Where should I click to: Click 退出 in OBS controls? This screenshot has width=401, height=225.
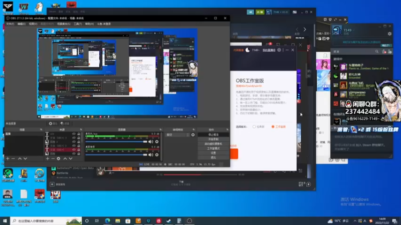214,157
